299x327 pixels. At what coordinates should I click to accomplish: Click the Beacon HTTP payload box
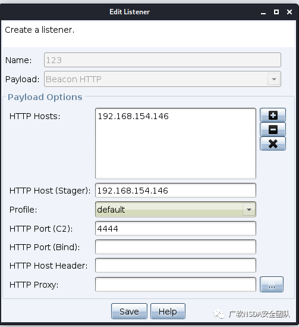click(x=162, y=79)
